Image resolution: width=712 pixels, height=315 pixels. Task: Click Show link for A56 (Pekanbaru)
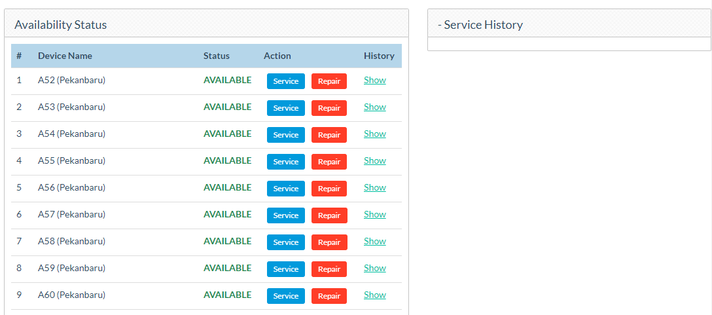(x=374, y=187)
